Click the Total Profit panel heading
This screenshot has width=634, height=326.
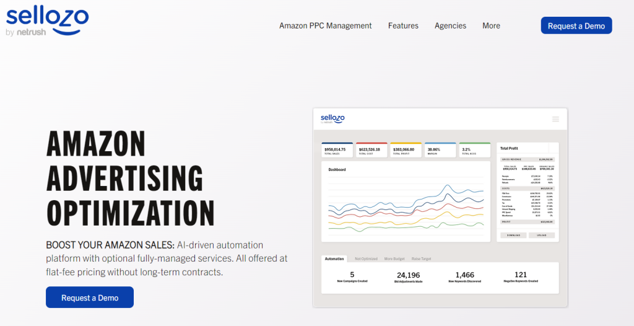tap(509, 149)
